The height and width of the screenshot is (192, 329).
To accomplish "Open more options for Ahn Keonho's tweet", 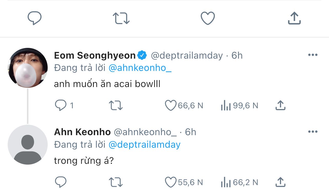I will click(313, 132).
